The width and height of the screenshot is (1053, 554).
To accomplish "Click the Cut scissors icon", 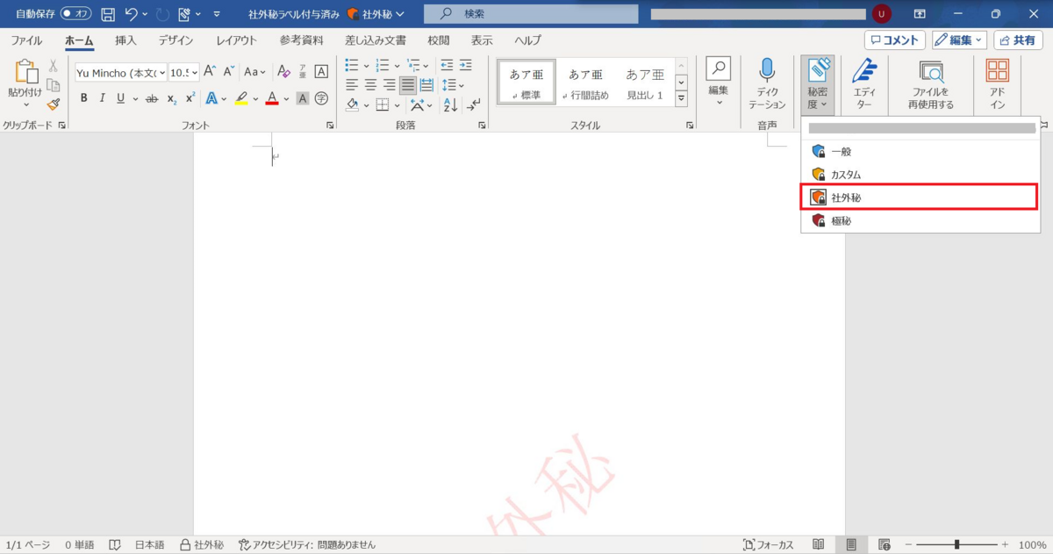I will [x=54, y=66].
